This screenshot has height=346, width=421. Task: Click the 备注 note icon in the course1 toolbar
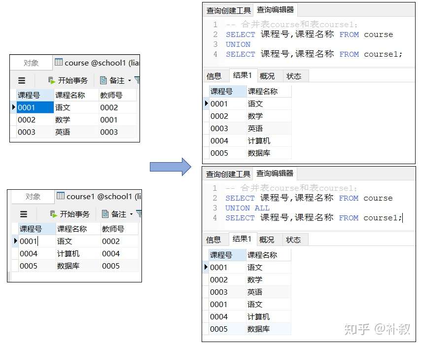106,213
